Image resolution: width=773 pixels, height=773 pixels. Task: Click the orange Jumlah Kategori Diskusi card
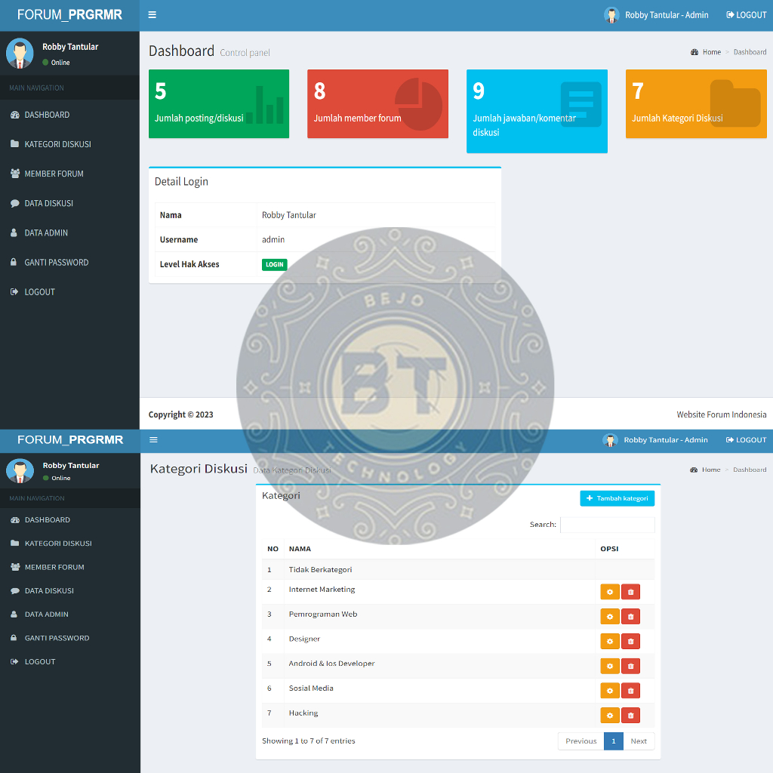pyautogui.click(x=696, y=104)
